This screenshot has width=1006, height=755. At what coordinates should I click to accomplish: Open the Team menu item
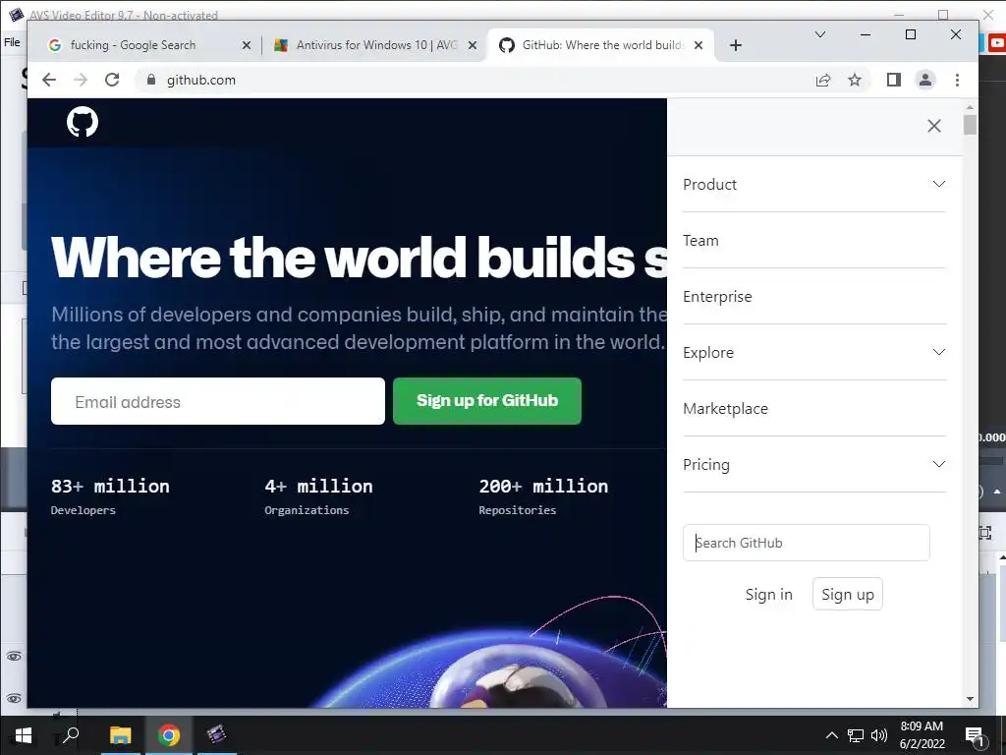coord(700,241)
